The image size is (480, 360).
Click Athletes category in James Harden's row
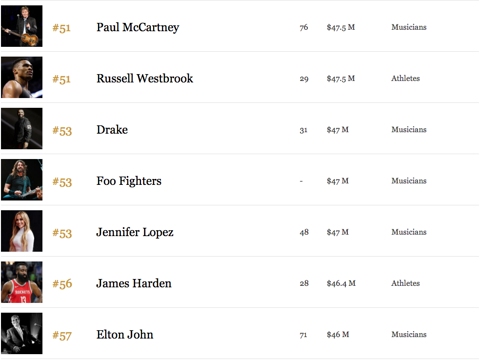(x=405, y=283)
